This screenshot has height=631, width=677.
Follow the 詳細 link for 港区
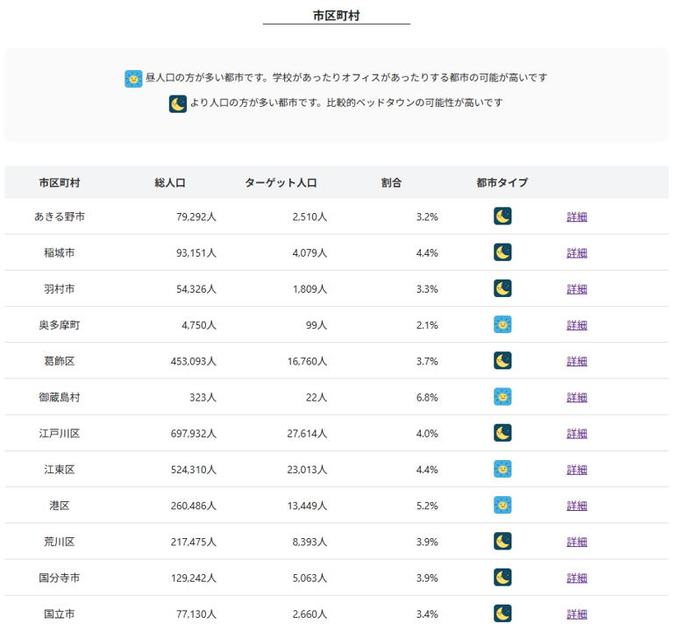(x=577, y=506)
